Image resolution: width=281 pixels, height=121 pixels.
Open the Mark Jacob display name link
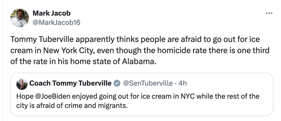51,13
